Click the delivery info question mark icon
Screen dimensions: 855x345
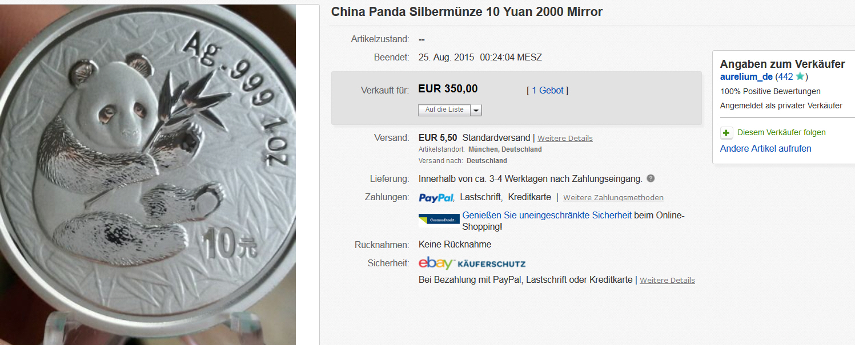(x=651, y=178)
